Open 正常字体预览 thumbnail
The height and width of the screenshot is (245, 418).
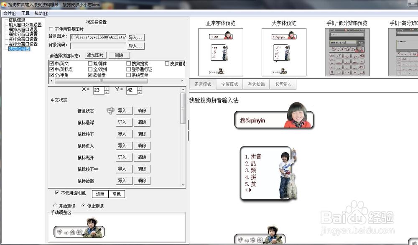(221, 52)
